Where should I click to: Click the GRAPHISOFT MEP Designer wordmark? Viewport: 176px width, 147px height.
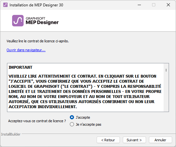click(x=42, y=21)
